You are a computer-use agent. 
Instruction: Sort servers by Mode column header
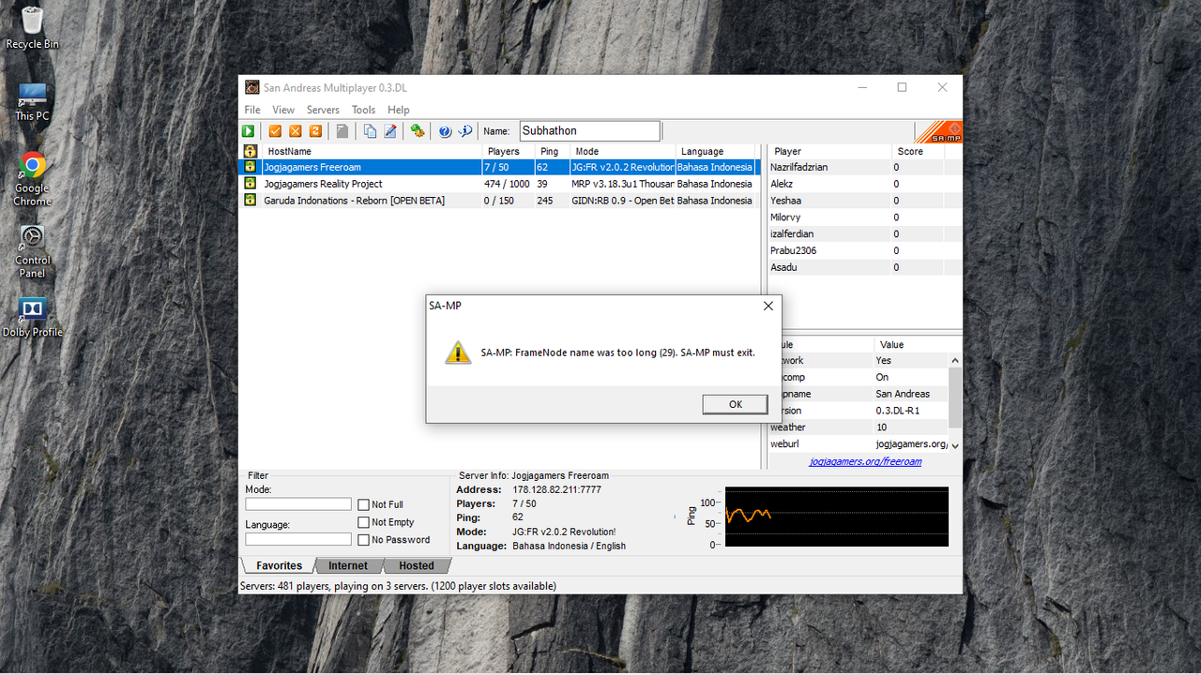623,151
